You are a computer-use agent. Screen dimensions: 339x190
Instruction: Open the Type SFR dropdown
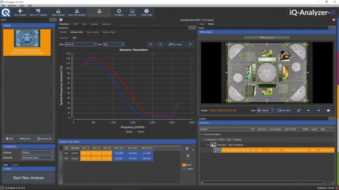point(114,44)
